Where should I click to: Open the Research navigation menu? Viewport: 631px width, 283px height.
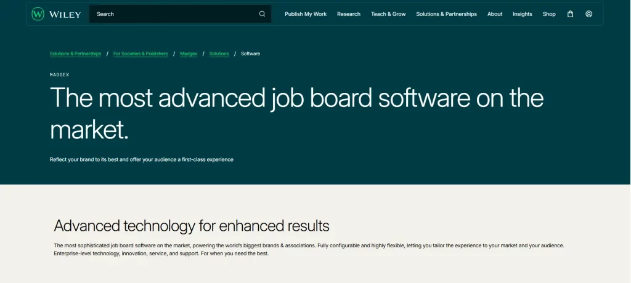[x=349, y=14]
